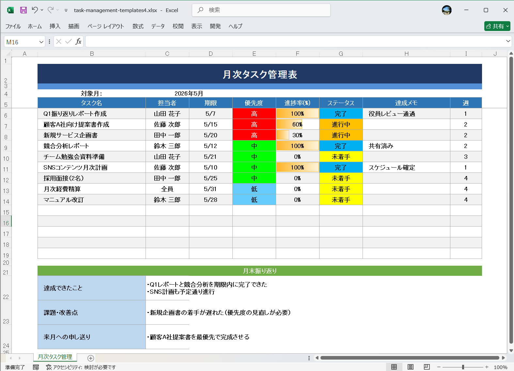Click the 来月への申し送り label cell
Image resolution: width=514 pixels, height=371 pixels.
click(x=92, y=337)
